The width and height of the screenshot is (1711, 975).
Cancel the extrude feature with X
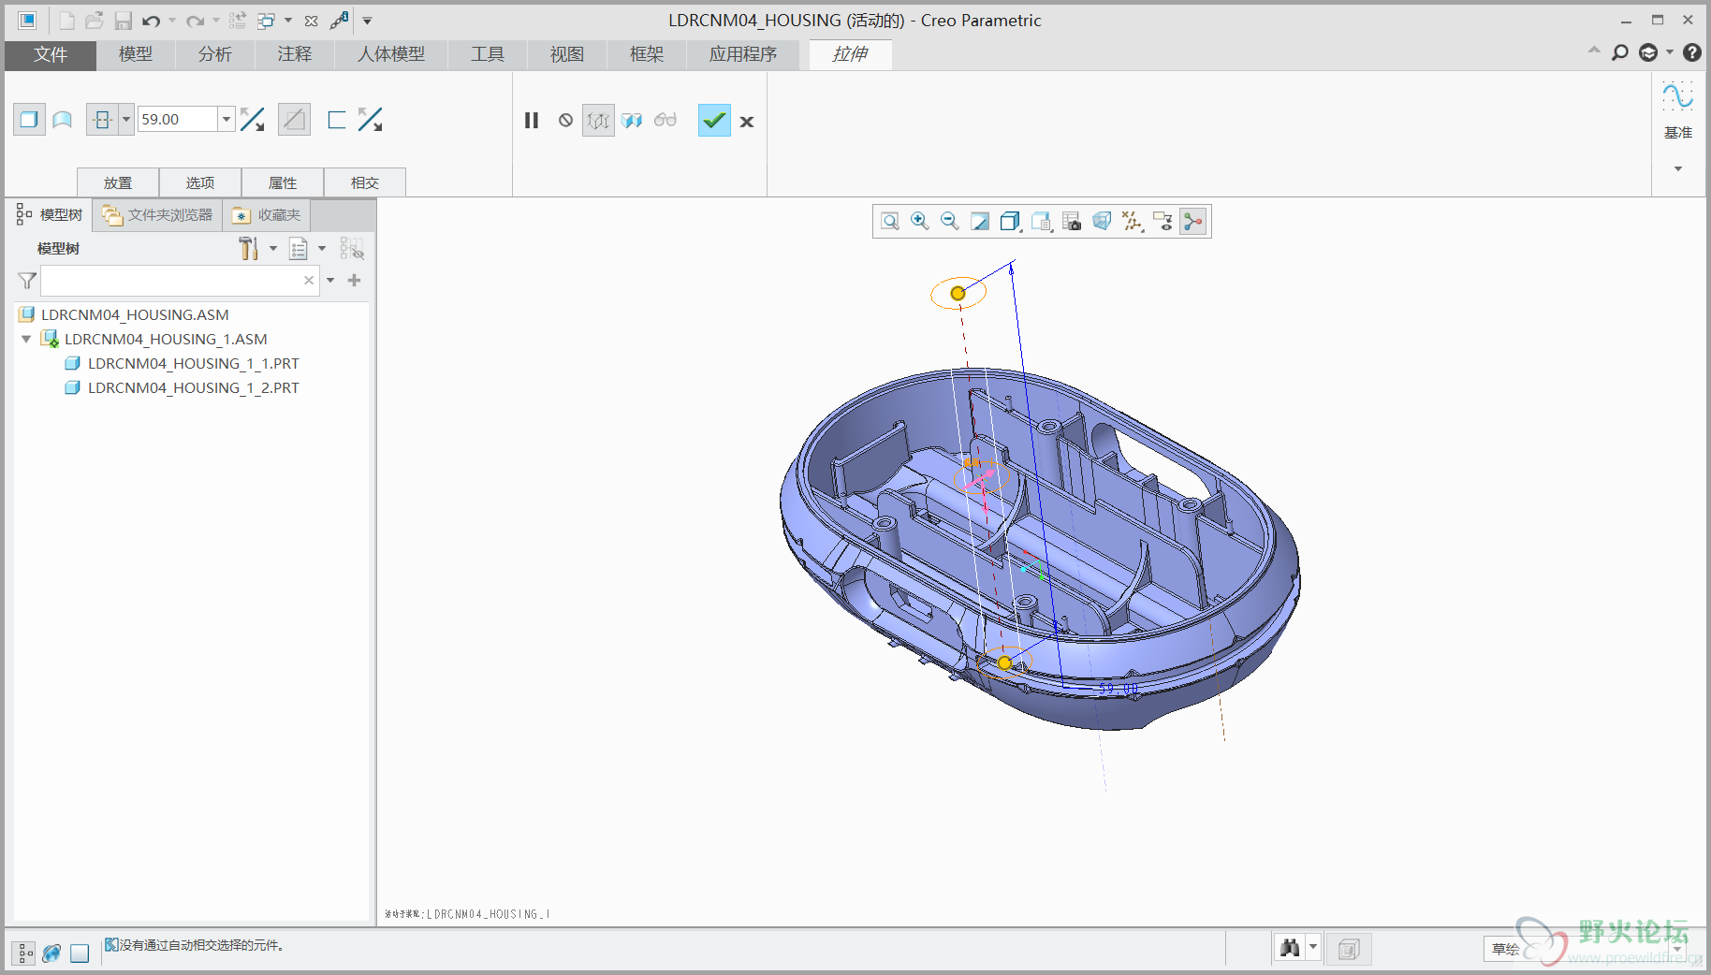coord(747,122)
